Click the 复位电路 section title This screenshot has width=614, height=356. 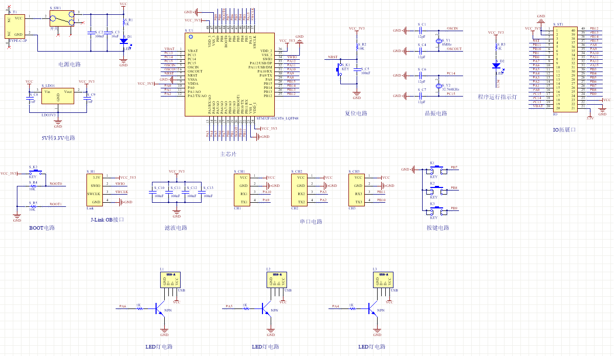tap(356, 113)
